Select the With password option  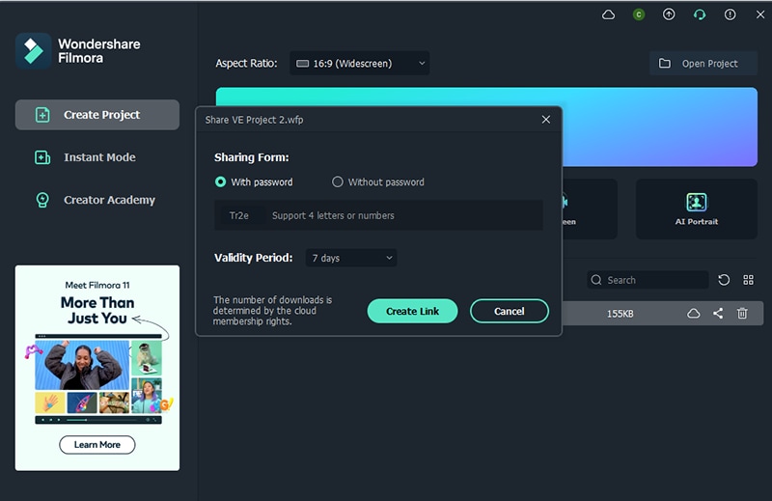(x=254, y=181)
